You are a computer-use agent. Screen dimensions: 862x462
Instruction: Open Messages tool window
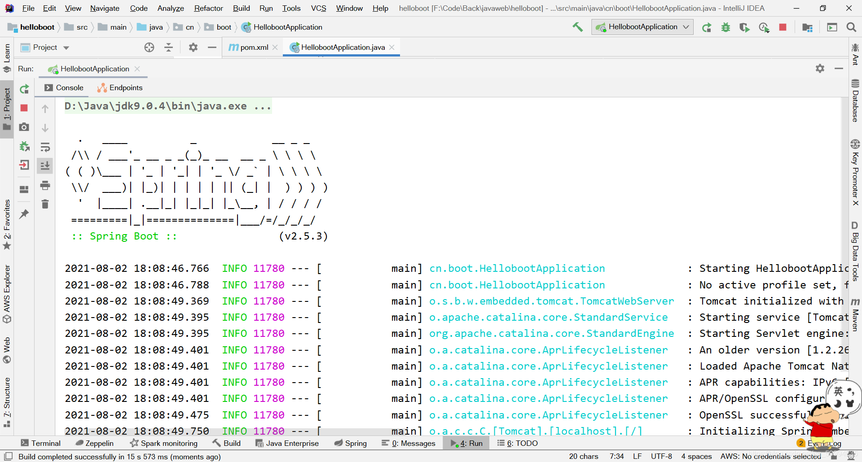coord(408,443)
